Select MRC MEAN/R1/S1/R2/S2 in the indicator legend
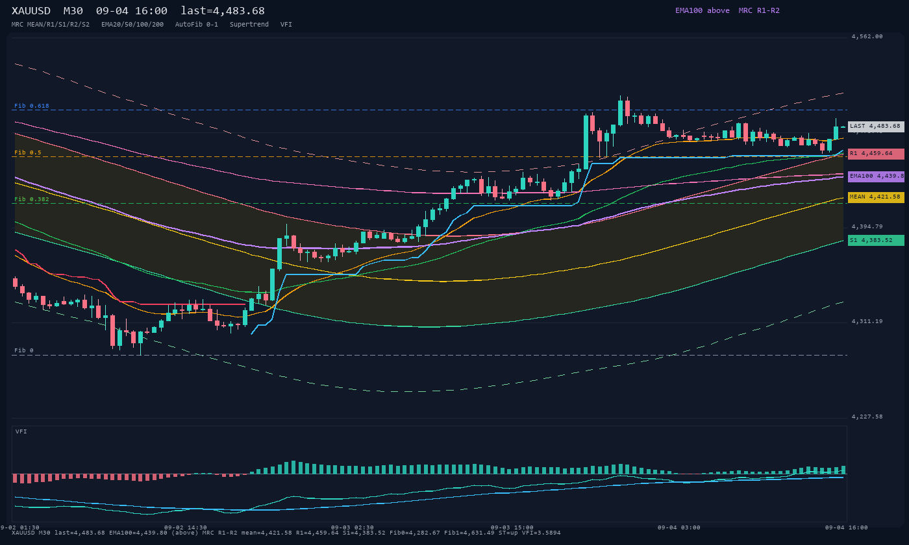The width and height of the screenshot is (909, 545). [x=51, y=25]
